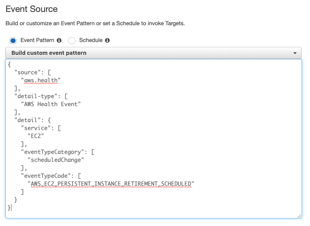Viewport: 310px width, 226px height.
Task: Click the Schedule label text
Action: click(91, 40)
